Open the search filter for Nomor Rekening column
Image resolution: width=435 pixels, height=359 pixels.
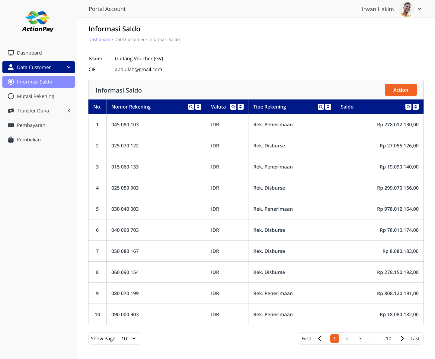coord(191,106)
